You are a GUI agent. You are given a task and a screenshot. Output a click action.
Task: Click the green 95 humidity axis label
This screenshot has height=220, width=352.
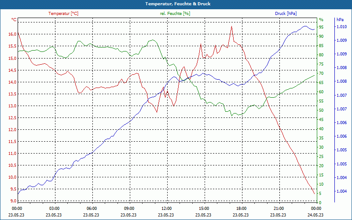coord(321,27)
